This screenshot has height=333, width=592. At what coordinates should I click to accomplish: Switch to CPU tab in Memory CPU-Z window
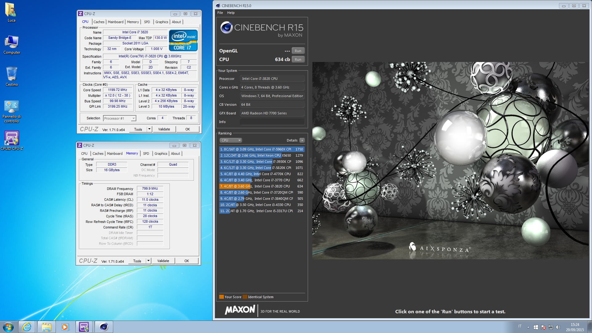point(84,154)
